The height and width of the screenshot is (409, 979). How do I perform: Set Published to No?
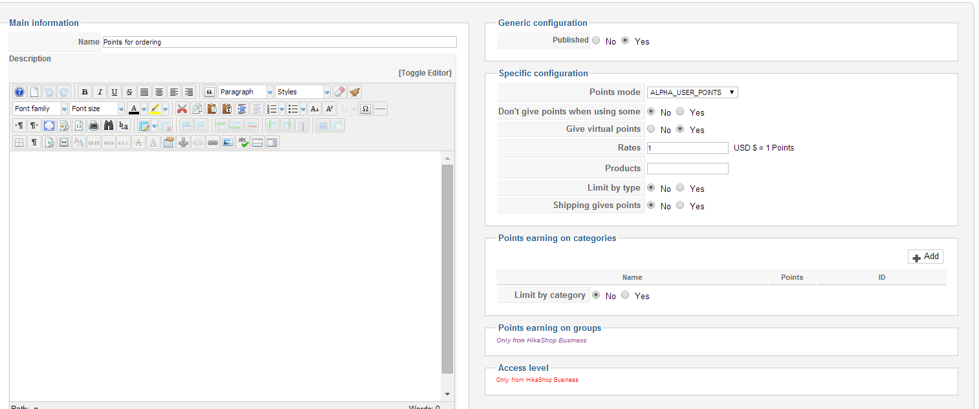[x=596, y=40]
